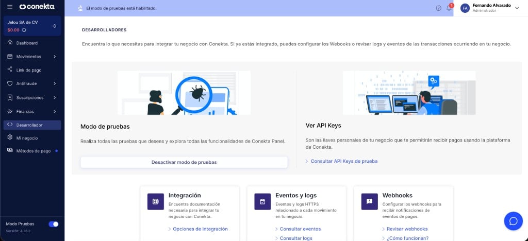
Task: Click the Desarrollador code brackets icon
Action: (10, 125)
